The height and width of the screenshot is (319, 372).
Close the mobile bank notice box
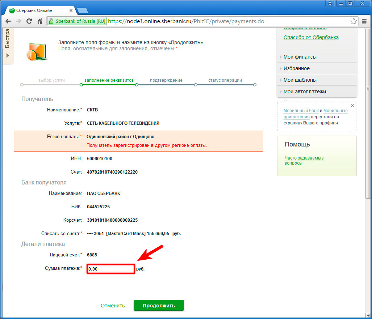[x=352, y=106]
